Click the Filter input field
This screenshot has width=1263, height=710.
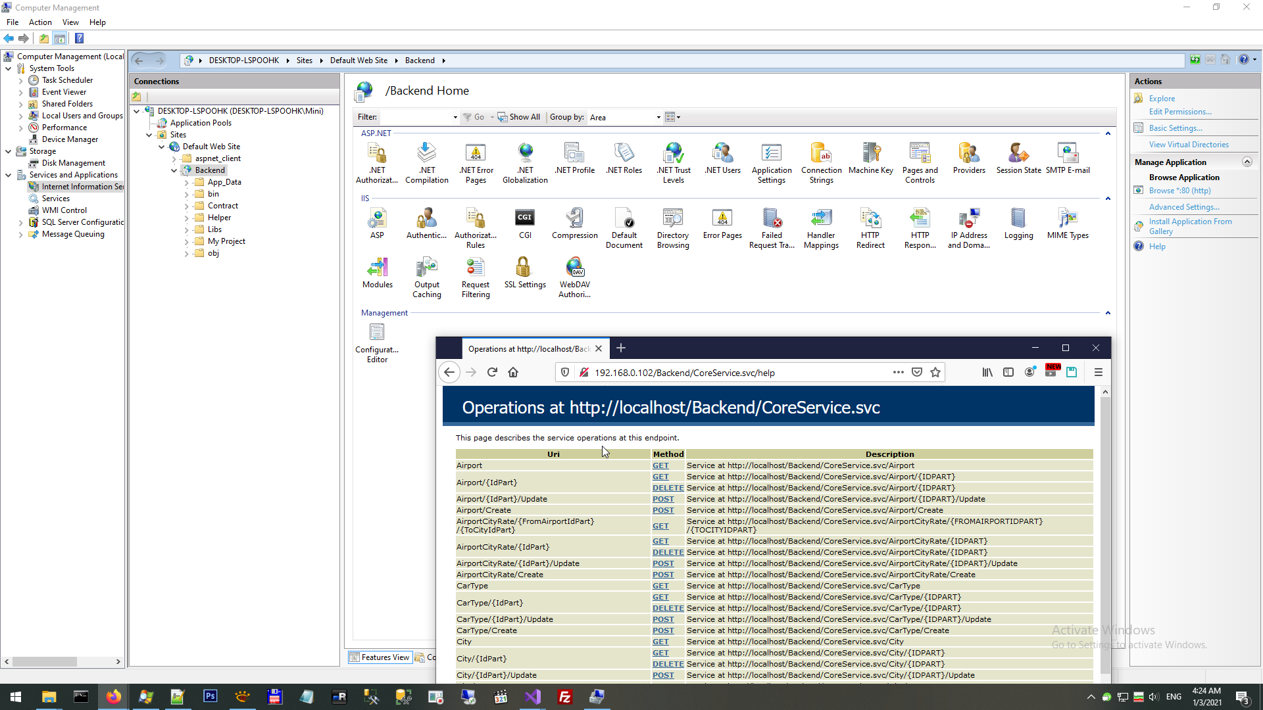416,118
